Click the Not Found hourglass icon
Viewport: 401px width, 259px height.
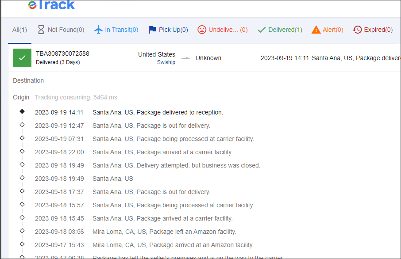tap(41, 30)
